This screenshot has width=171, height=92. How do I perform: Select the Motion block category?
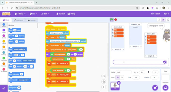[4, 25]
